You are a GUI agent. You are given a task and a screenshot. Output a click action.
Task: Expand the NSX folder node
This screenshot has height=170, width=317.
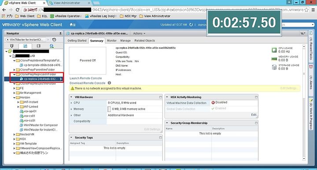pyautogui.click(x=15, y=139)
